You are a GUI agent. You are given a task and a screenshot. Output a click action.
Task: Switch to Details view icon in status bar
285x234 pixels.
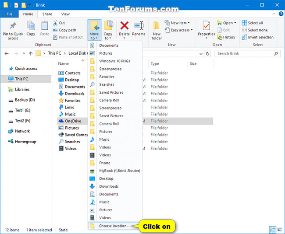point(273,230)
